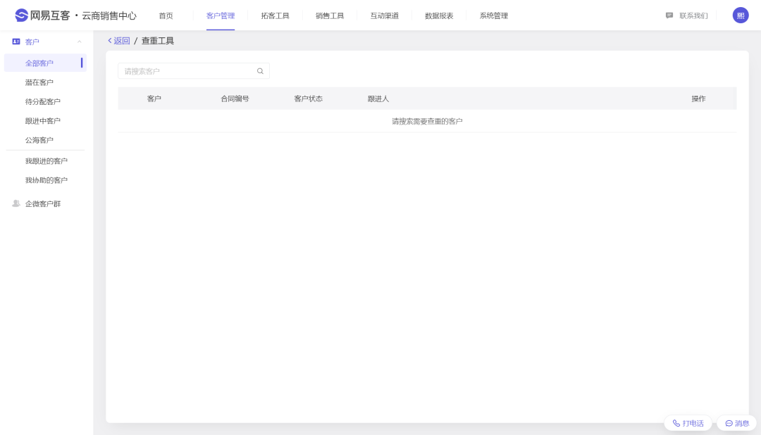Click the 联系我们 chat bubble icon
This screenshot has height=435, width=761.
click(669, 15)
